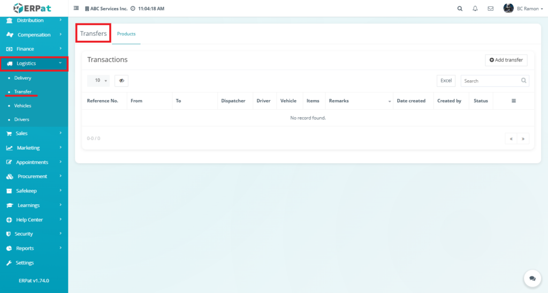Open the rows-per-page dropdown showing 10
Image resolution: width=548 pixels, height=293 pixels.
(98, 81)
